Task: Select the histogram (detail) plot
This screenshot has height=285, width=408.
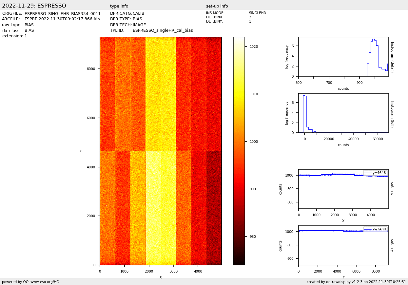Action: click(x=343, y=57)
